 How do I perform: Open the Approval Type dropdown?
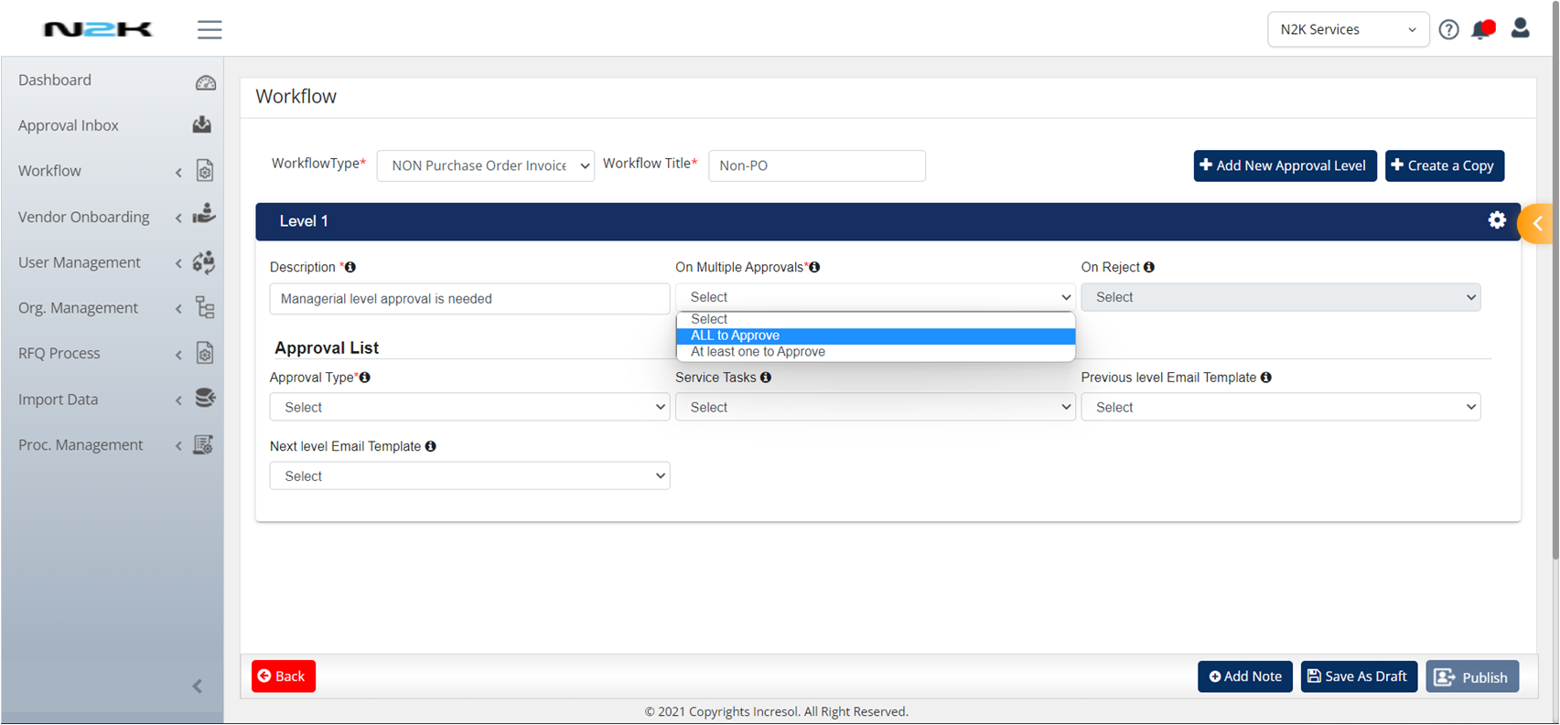(x=469, y=407)
